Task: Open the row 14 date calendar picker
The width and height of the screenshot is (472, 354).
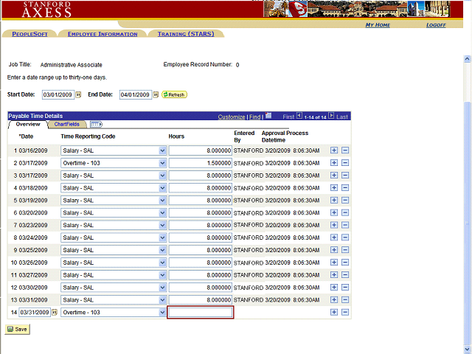Action: 54,313
